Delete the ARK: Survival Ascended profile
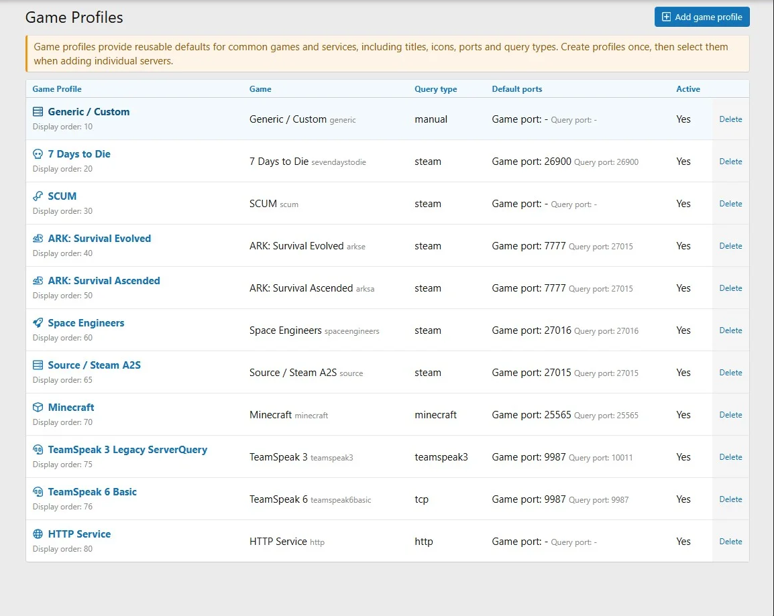 pos(730,288)
